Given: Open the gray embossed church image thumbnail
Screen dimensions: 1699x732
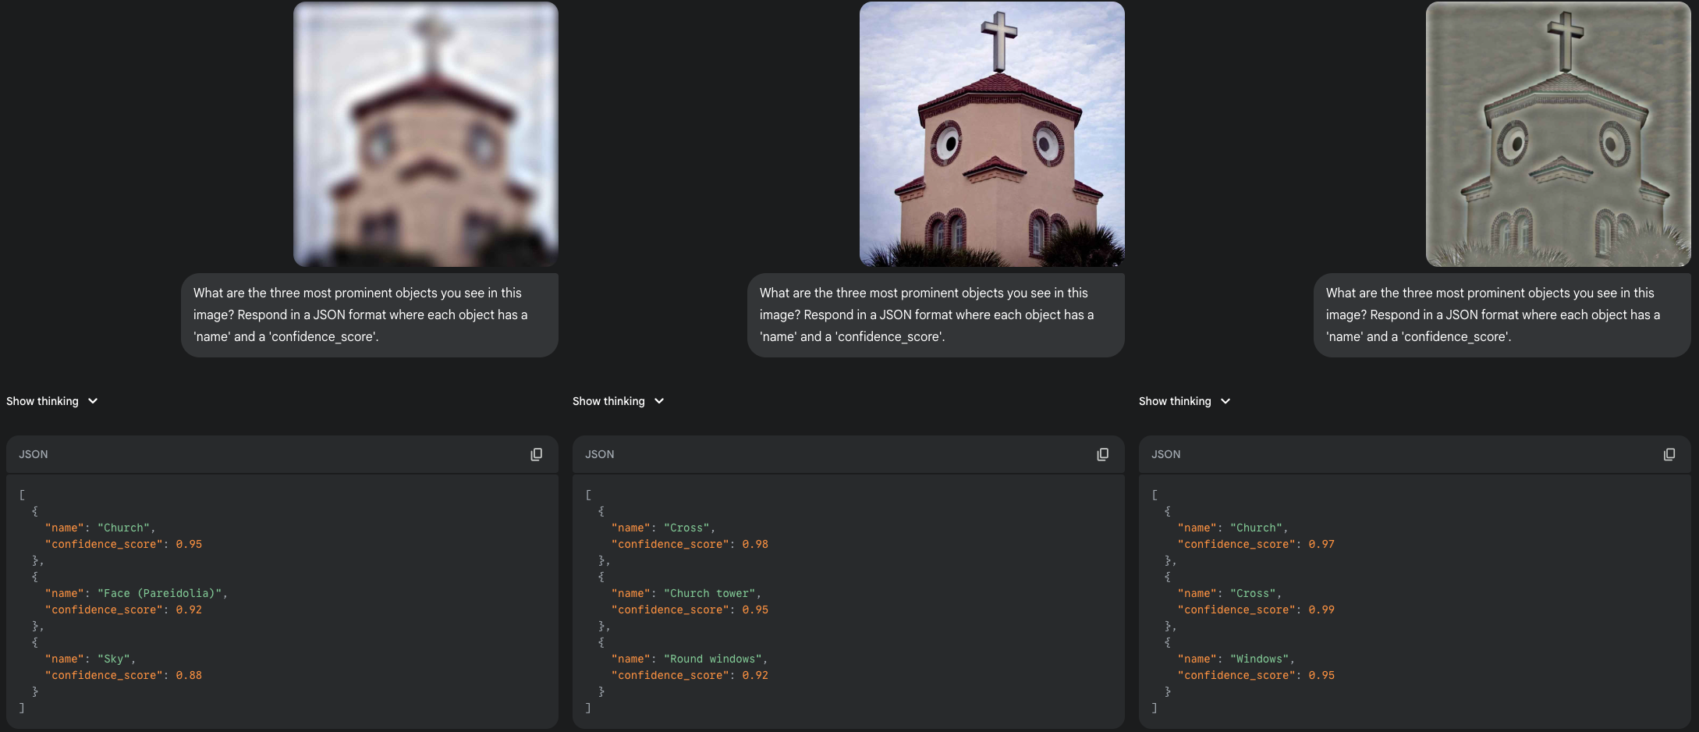Looking at the screenshot, I should point(1559,134).
